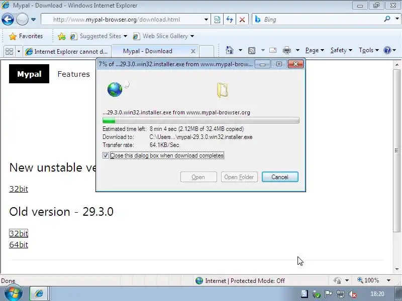Open the Page menu

(x=315, y=50)
